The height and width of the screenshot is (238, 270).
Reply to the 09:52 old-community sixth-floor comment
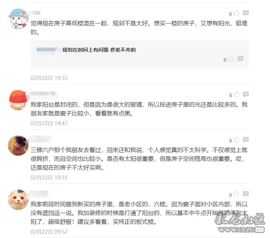click(246, 194)
